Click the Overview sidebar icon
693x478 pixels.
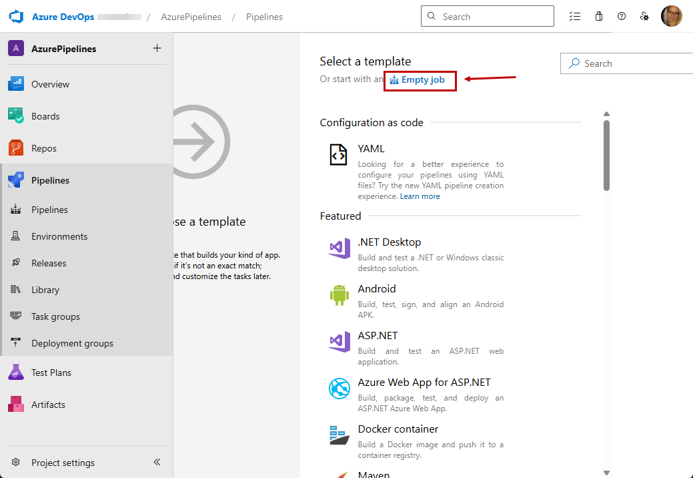[16, 83]
